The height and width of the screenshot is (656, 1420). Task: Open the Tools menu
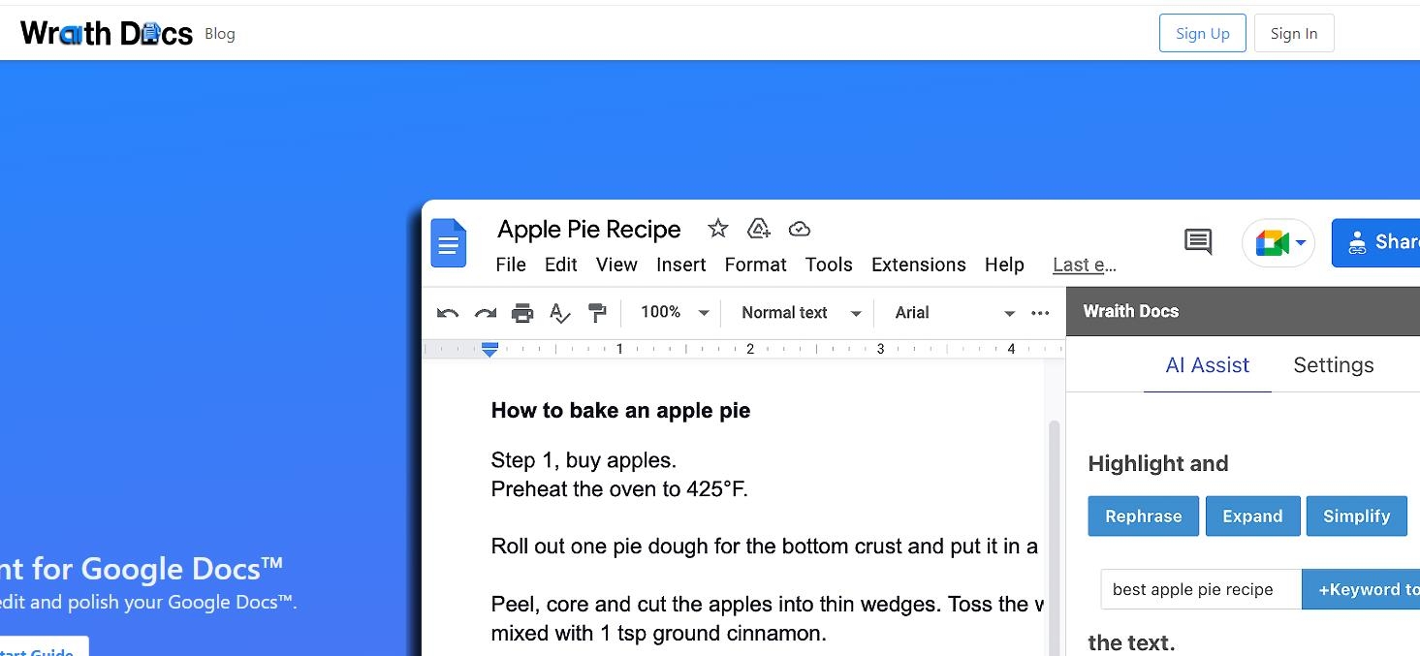click(829, 265)
